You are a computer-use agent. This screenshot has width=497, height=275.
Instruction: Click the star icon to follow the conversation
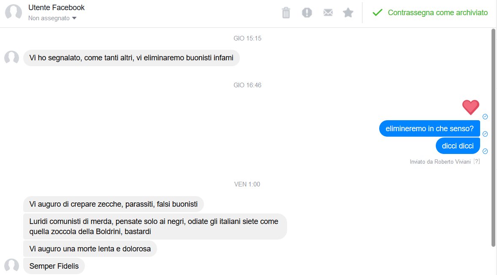coord(348,13)
